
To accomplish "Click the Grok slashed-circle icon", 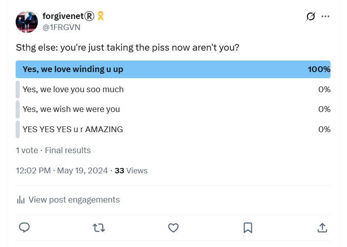I will point(311,16).
